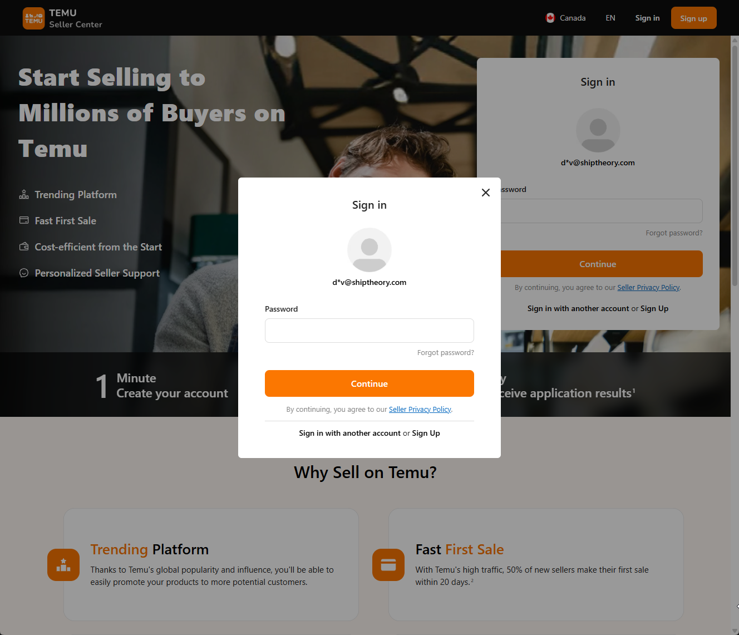Open the EN language selector

coord(610,18)
